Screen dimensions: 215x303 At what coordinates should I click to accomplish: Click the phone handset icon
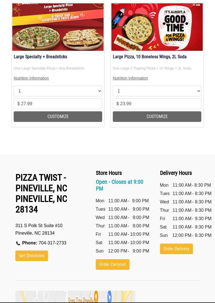point(18,243)
